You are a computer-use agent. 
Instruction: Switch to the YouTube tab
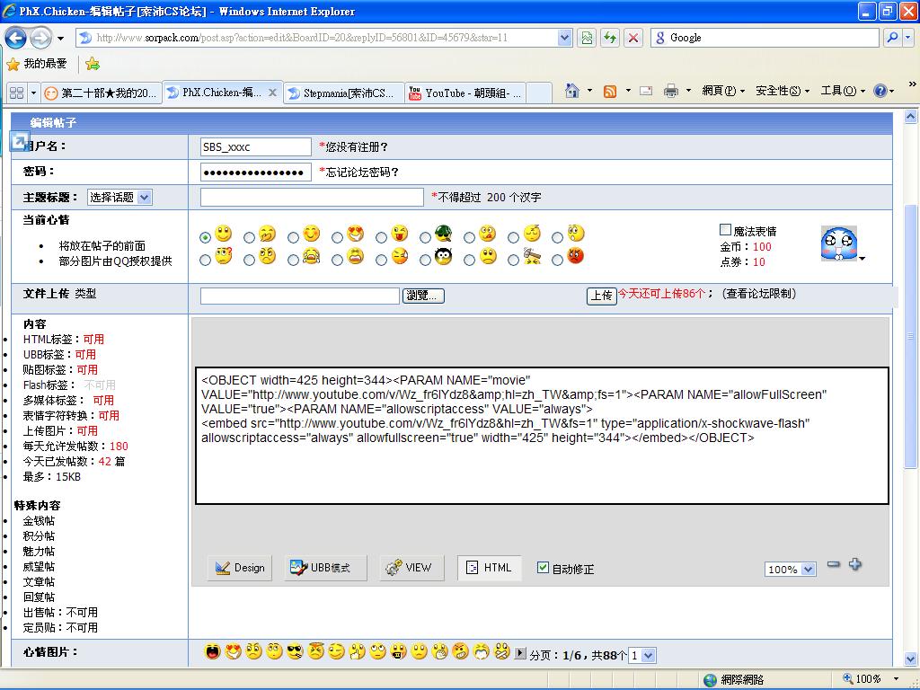click(465, 93)
